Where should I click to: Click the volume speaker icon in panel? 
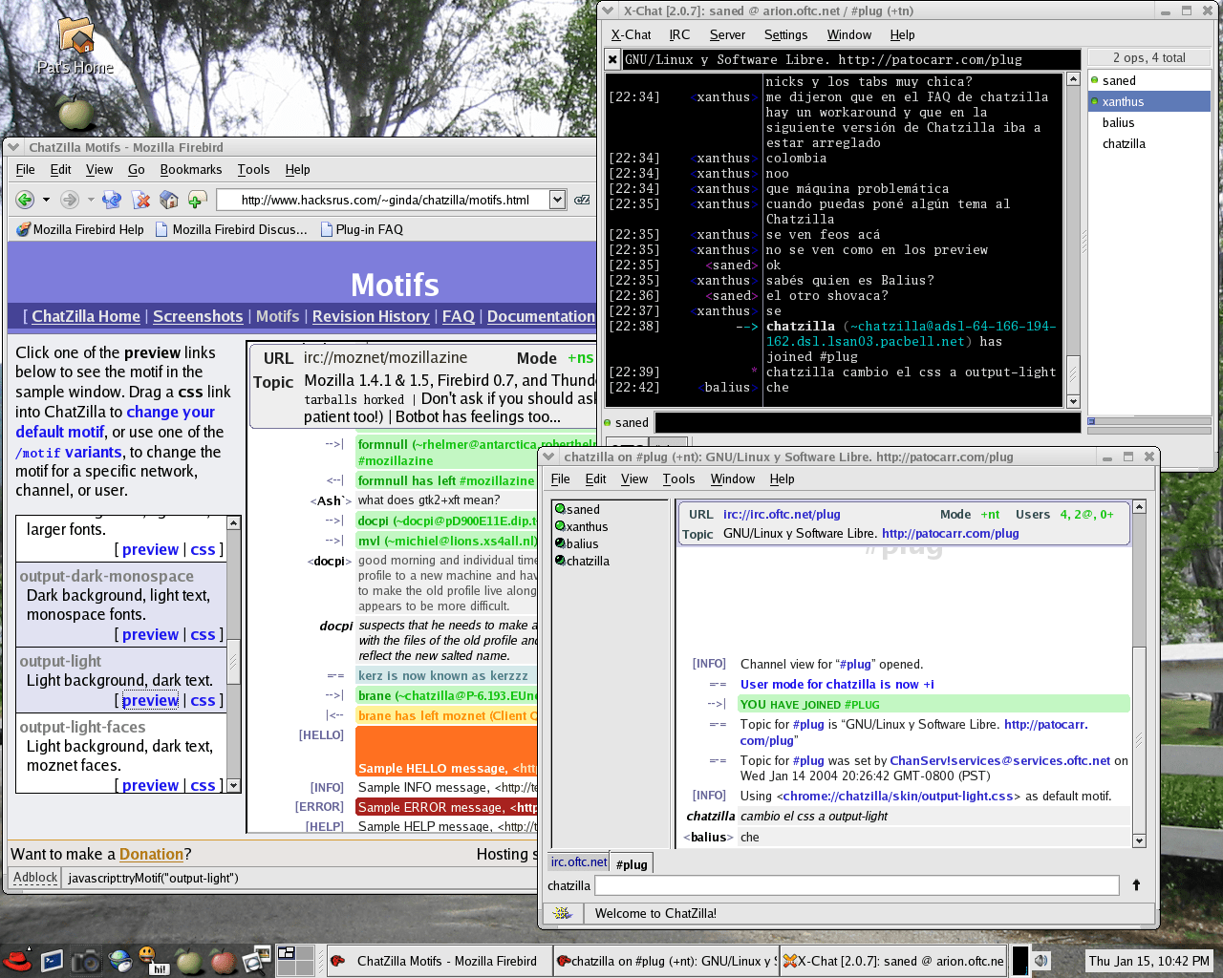click(x=1041, y=961)
